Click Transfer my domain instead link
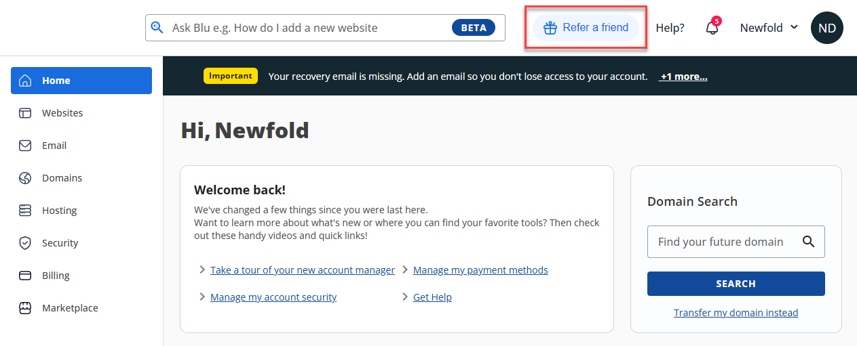The image size is (857, 346). tap(736, 313)
